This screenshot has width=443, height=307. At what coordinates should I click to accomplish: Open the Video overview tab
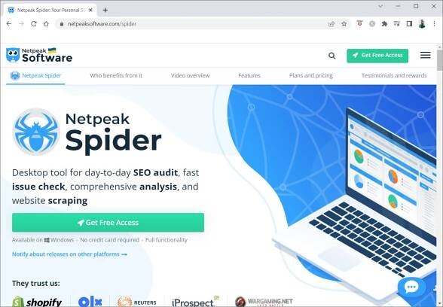point(190,75)
